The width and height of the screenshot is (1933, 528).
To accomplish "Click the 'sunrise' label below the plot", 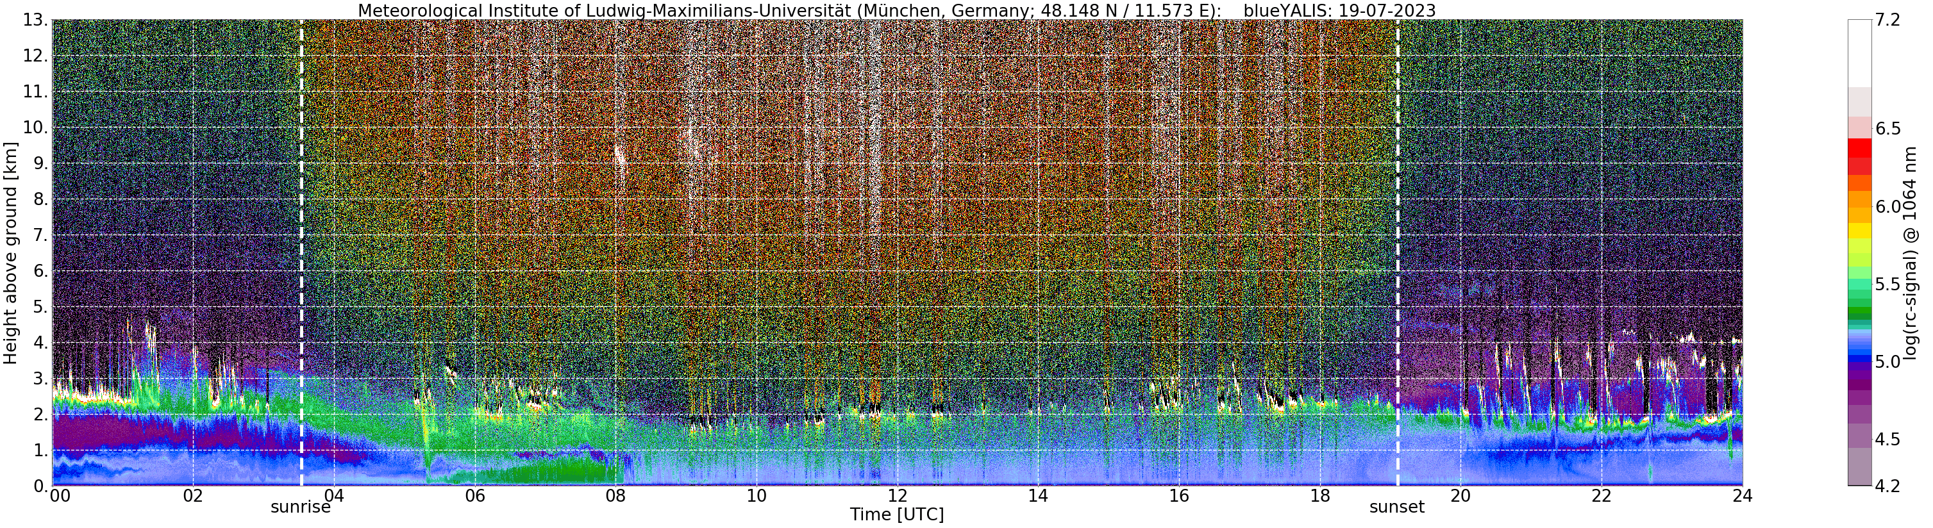I will [x=300, y=507].
